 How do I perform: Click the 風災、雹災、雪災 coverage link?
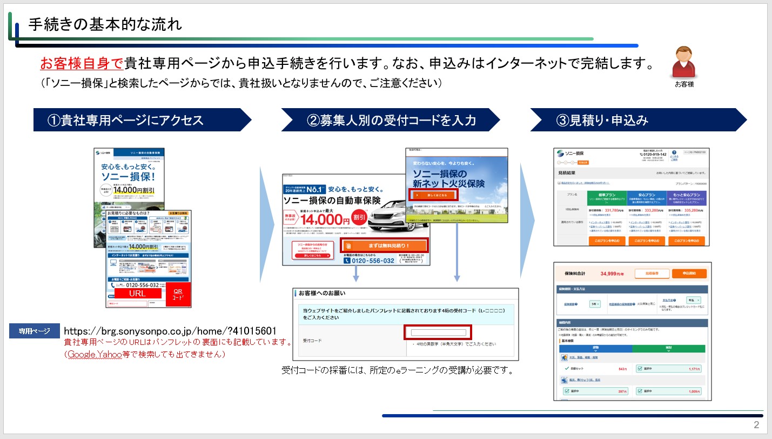(x=585, y=380)
